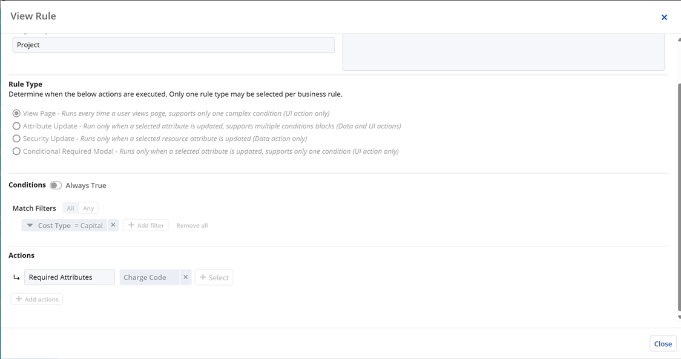Image resolution: width=681 pixels, height=359 pixels.
Task: Click the action indent arrow icon
Action: 16,277
